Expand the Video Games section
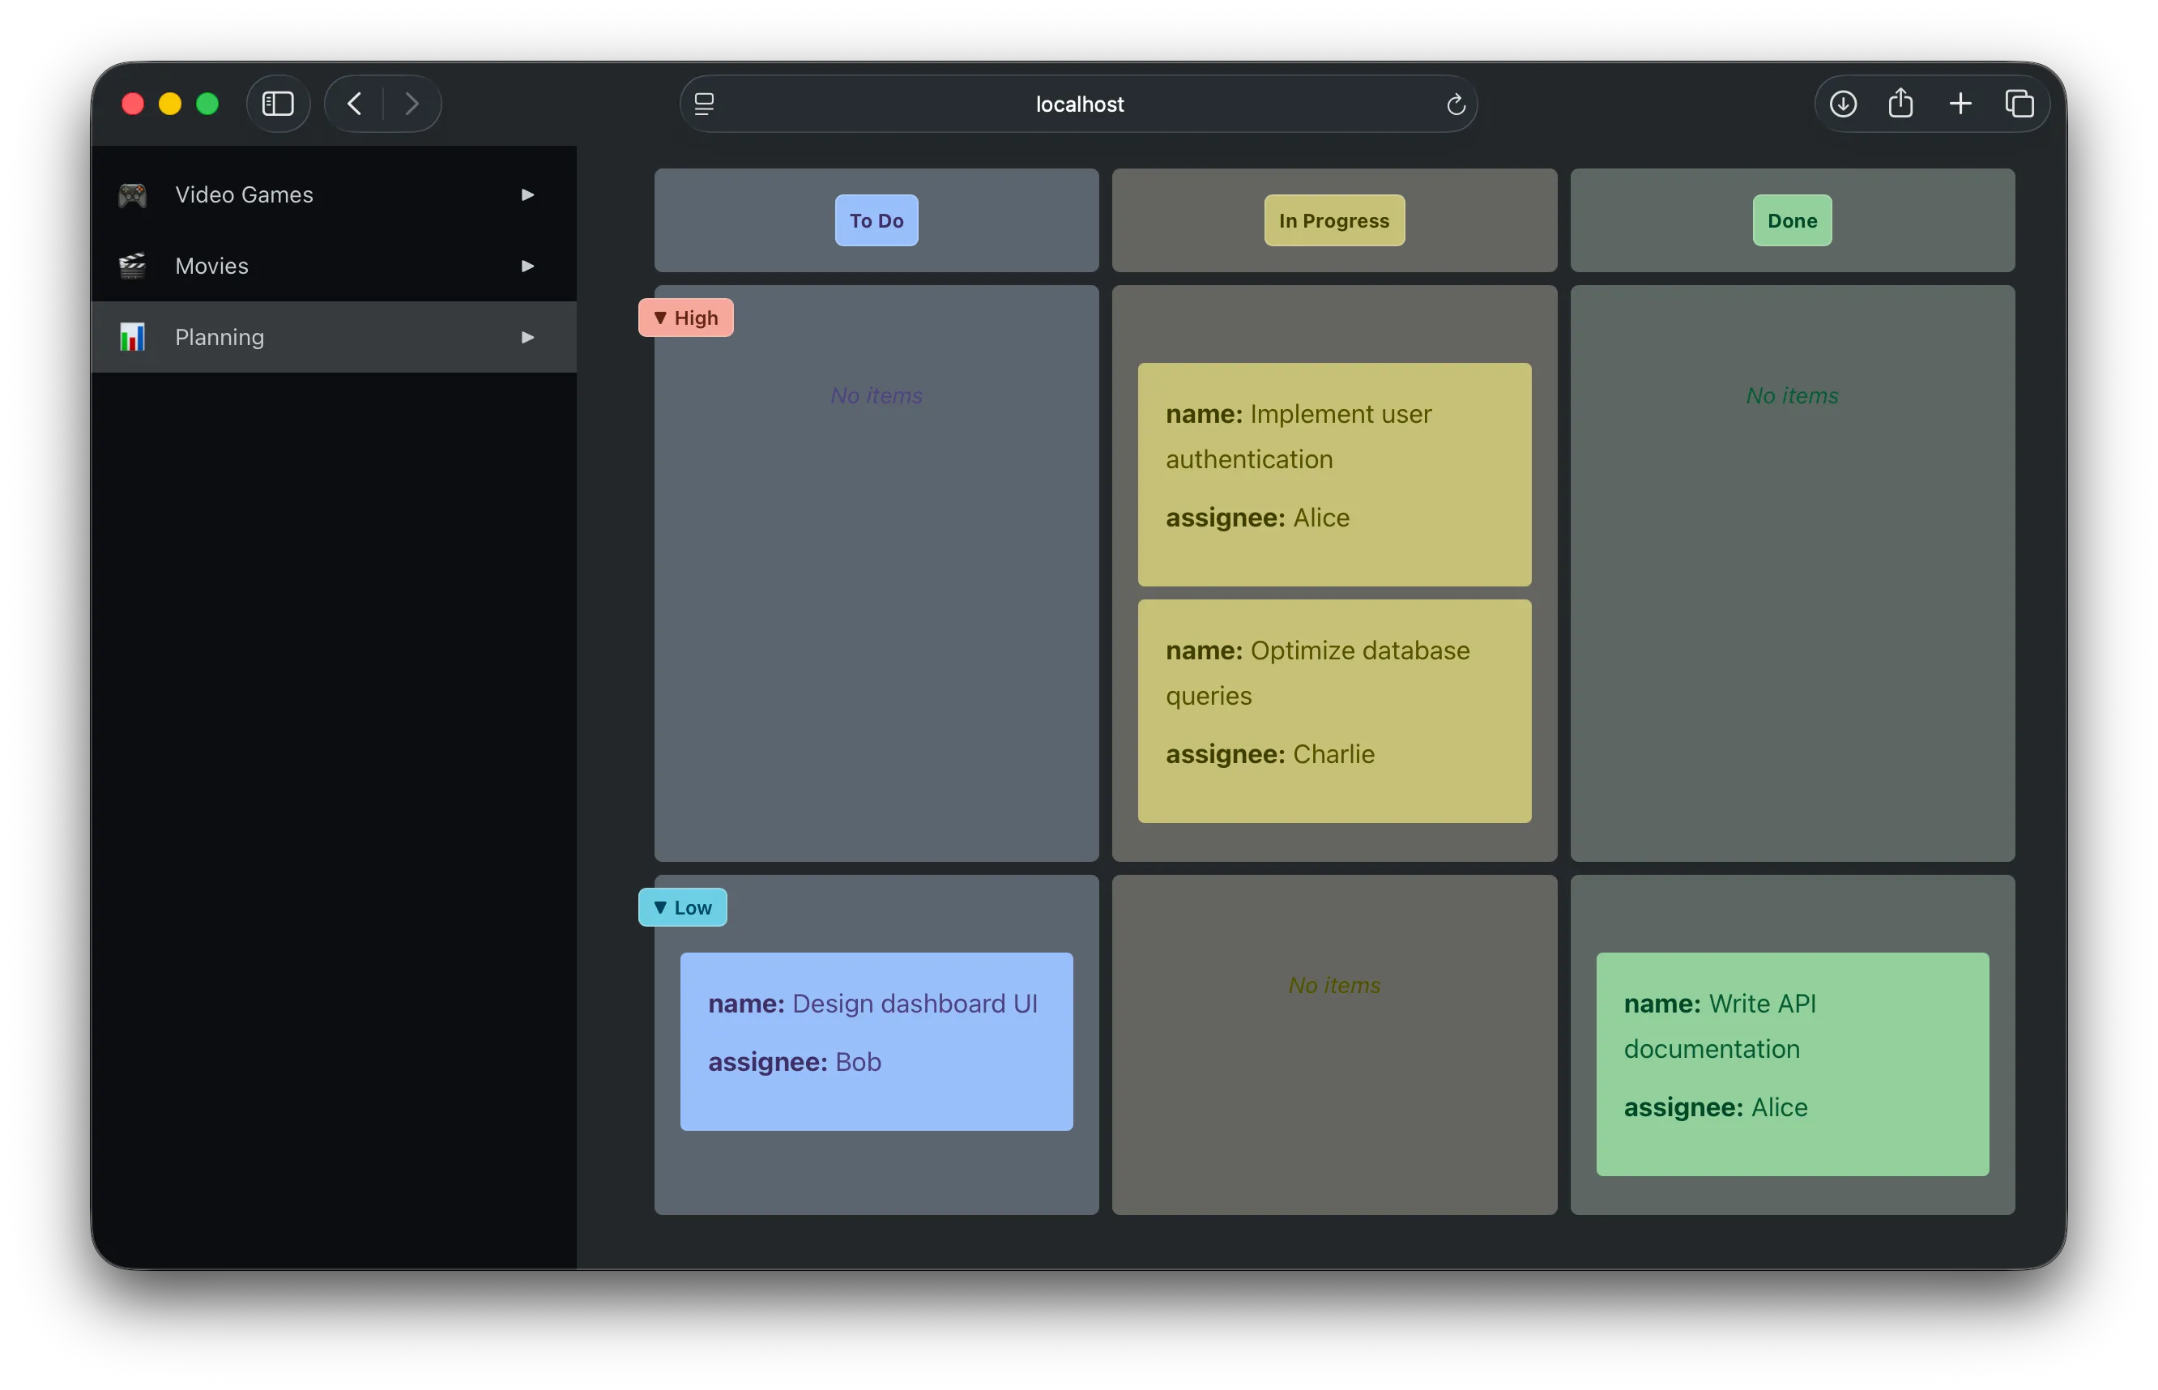This screenshot has height=1390, width=2158. point(528,195)
